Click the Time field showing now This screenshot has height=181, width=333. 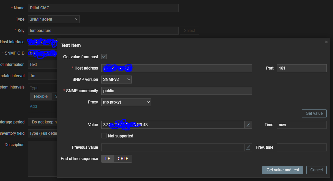pyautogui.click(x=301, y=125)
